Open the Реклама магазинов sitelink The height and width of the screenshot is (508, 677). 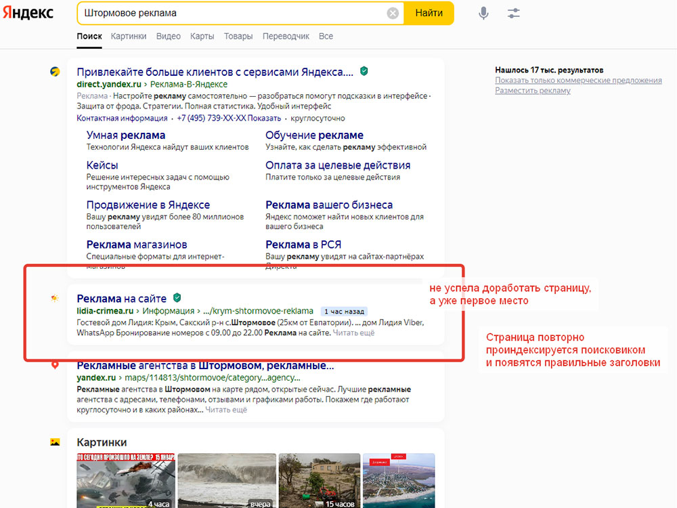(x=137, y=245)
